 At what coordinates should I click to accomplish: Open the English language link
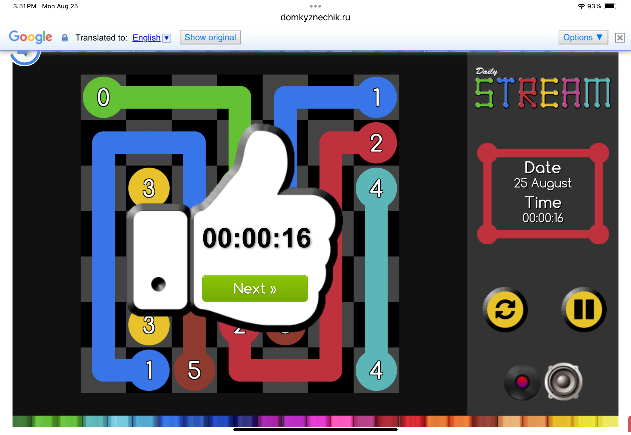pyautogui.click(x=146, y=38)
